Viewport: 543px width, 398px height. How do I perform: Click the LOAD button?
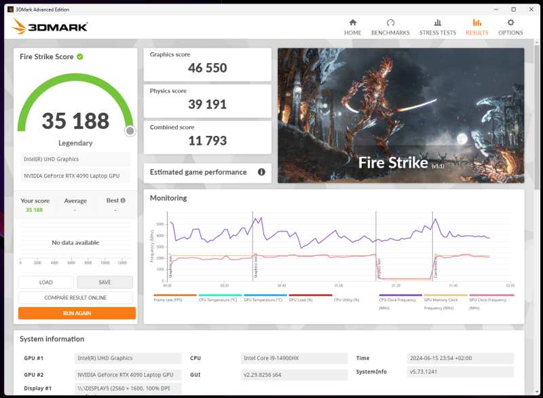pos(46,283)
